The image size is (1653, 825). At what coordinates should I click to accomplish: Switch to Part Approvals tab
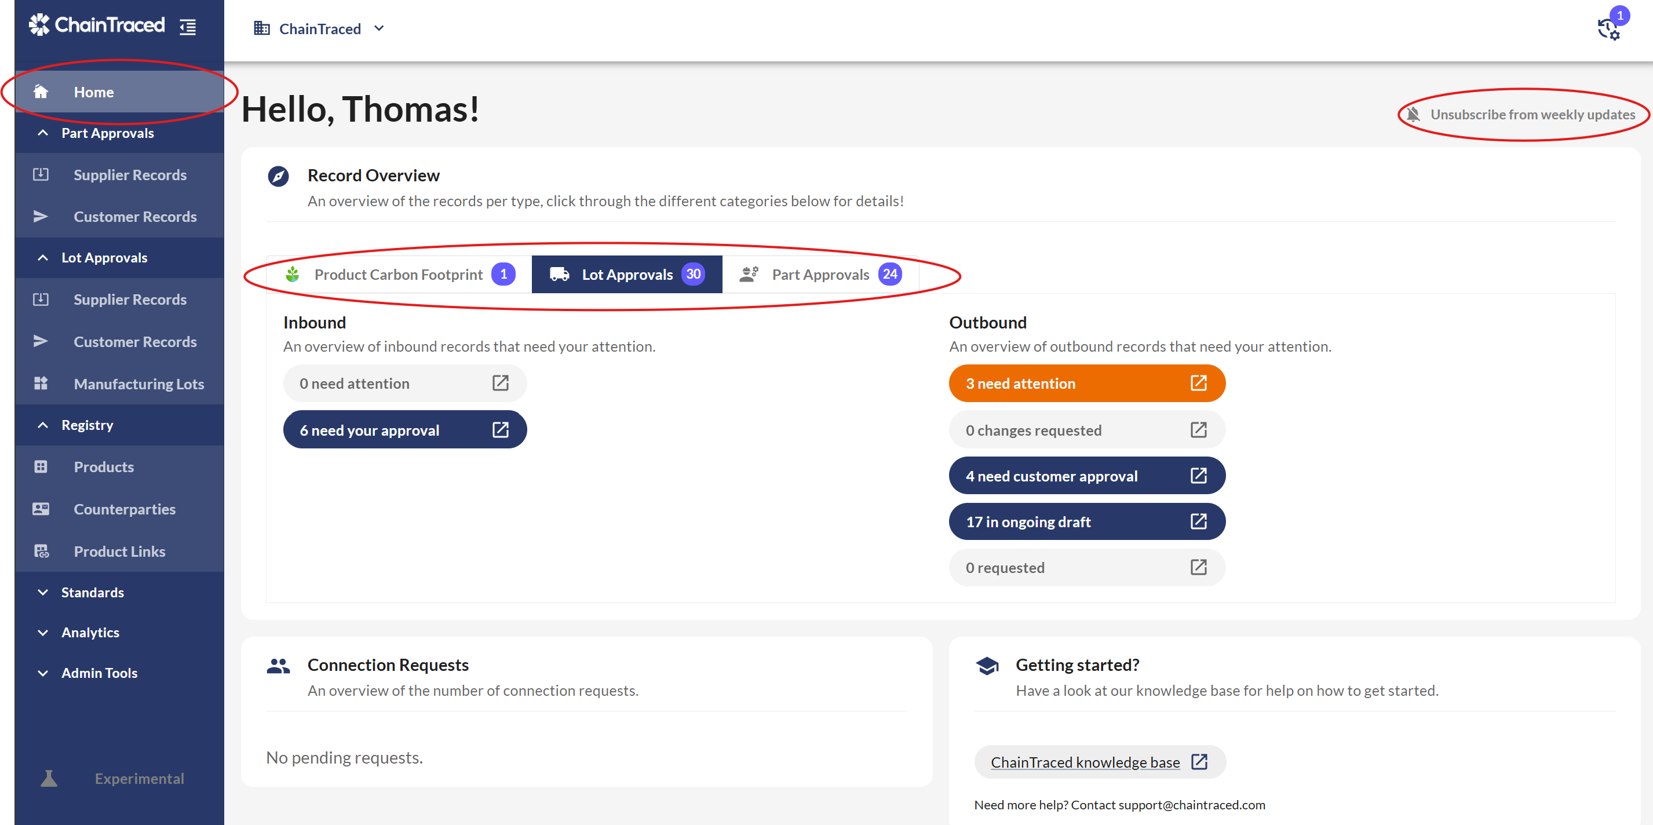[x=820, y=275]
